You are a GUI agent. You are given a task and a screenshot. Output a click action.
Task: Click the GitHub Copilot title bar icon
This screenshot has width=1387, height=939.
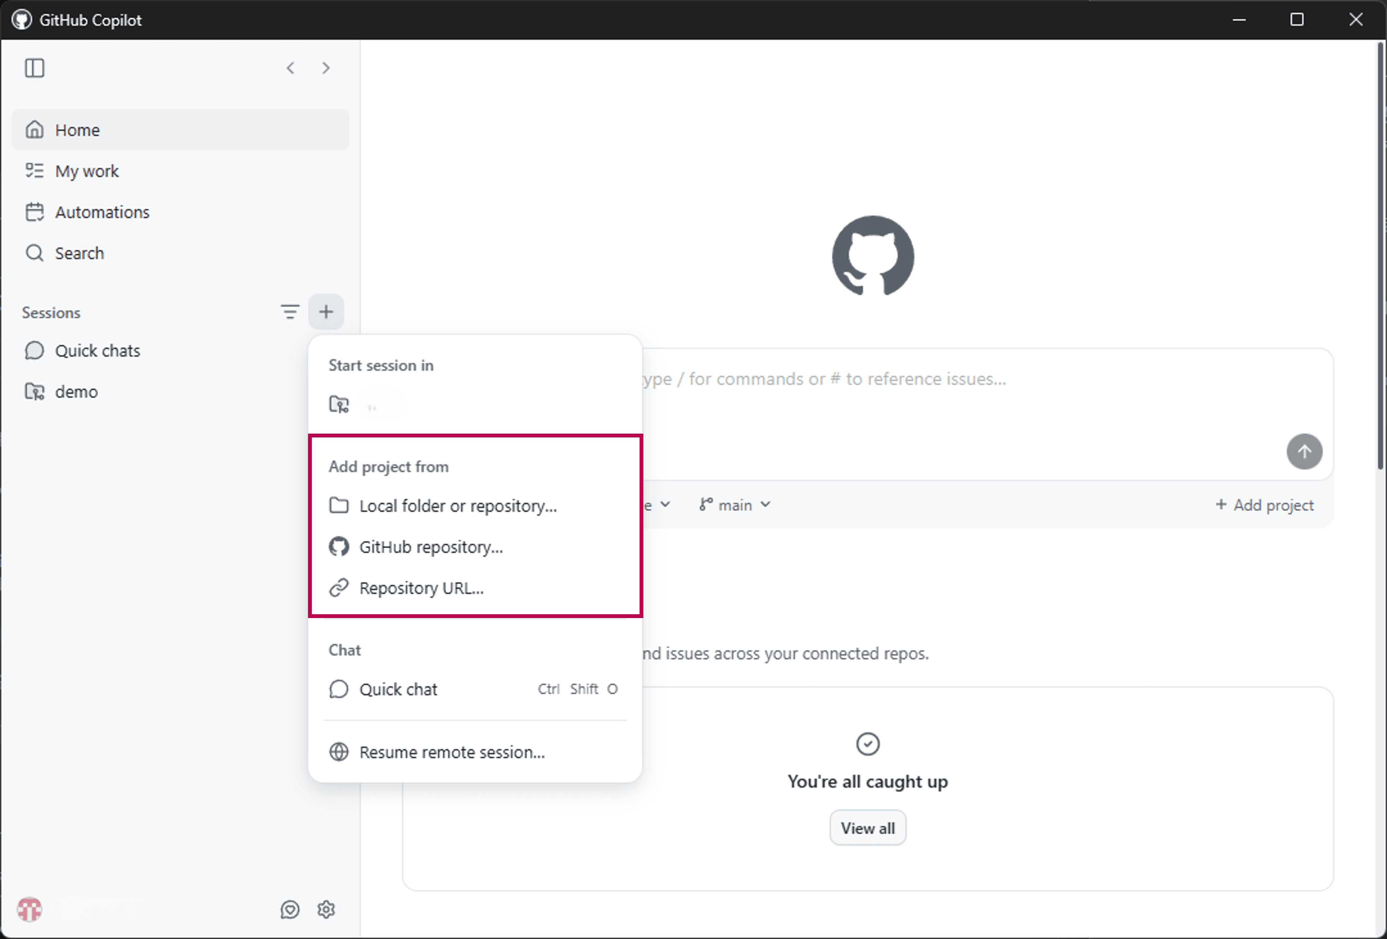coord(22,20)
